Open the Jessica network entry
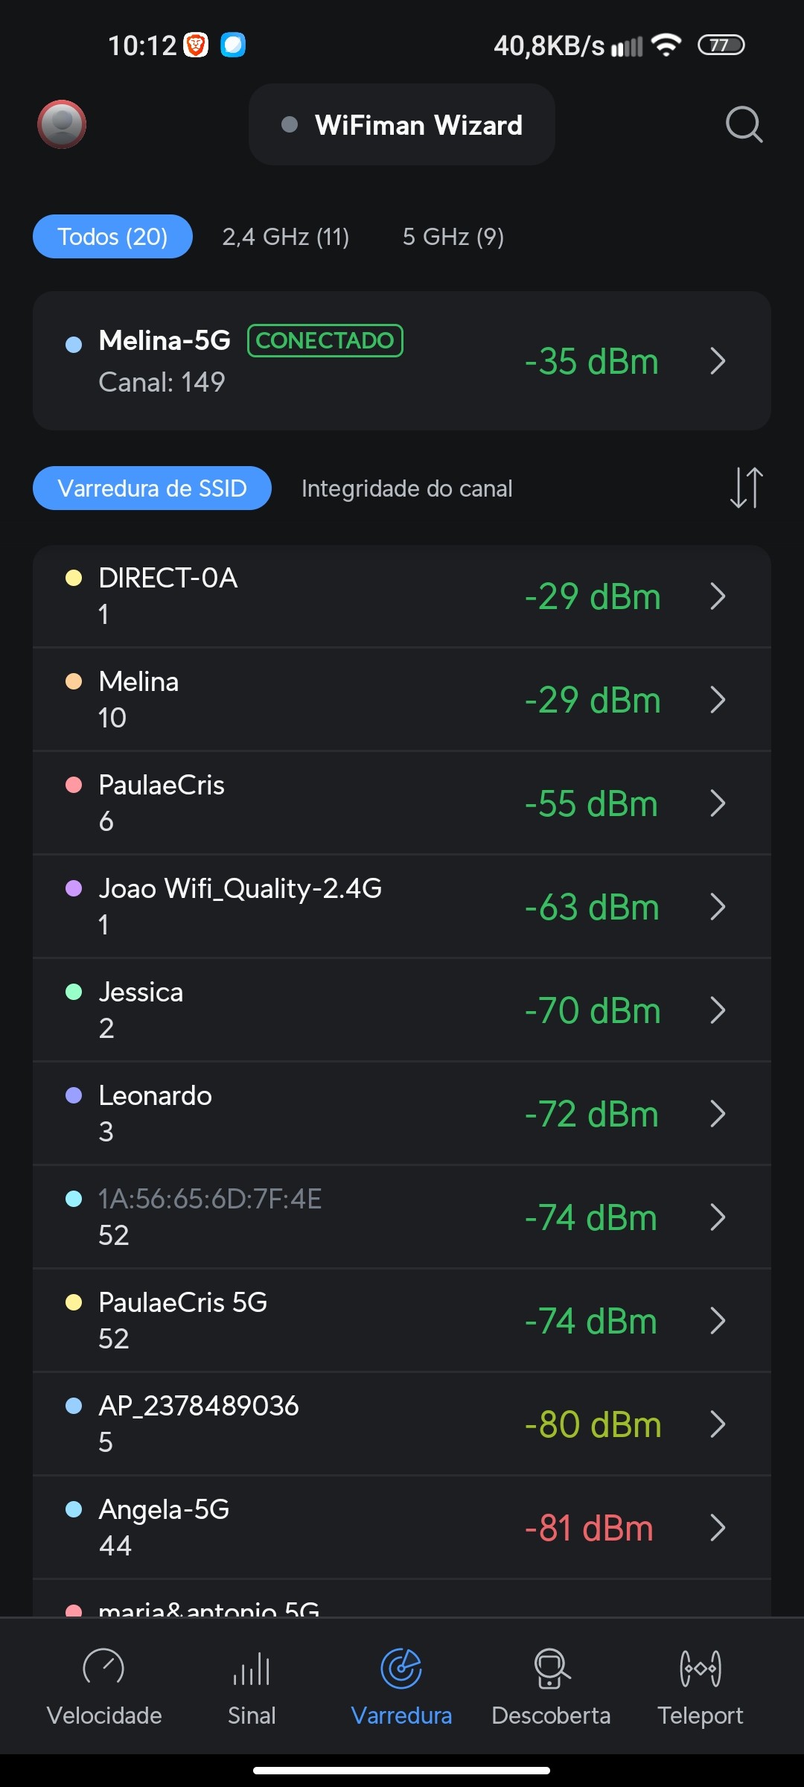 point(402,1010)
